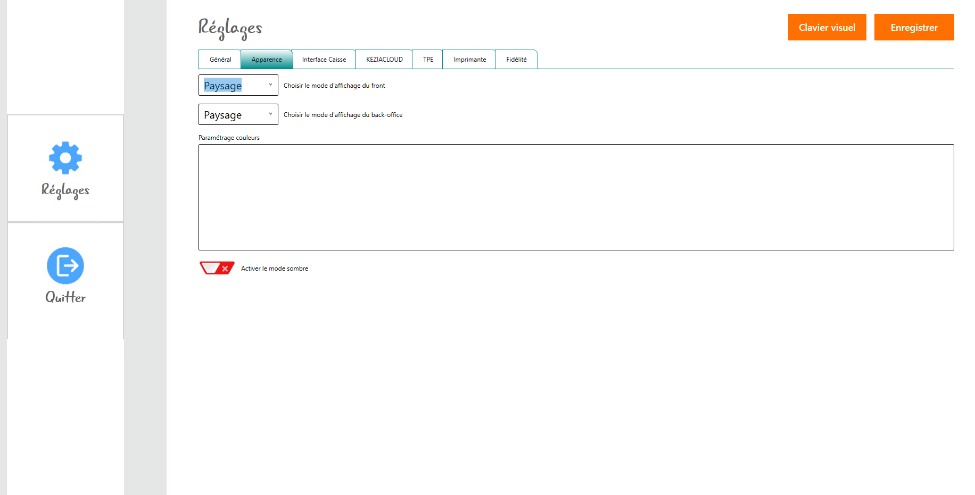
Task: Select the Apparence tab
Action: click(x=266, y=60)
